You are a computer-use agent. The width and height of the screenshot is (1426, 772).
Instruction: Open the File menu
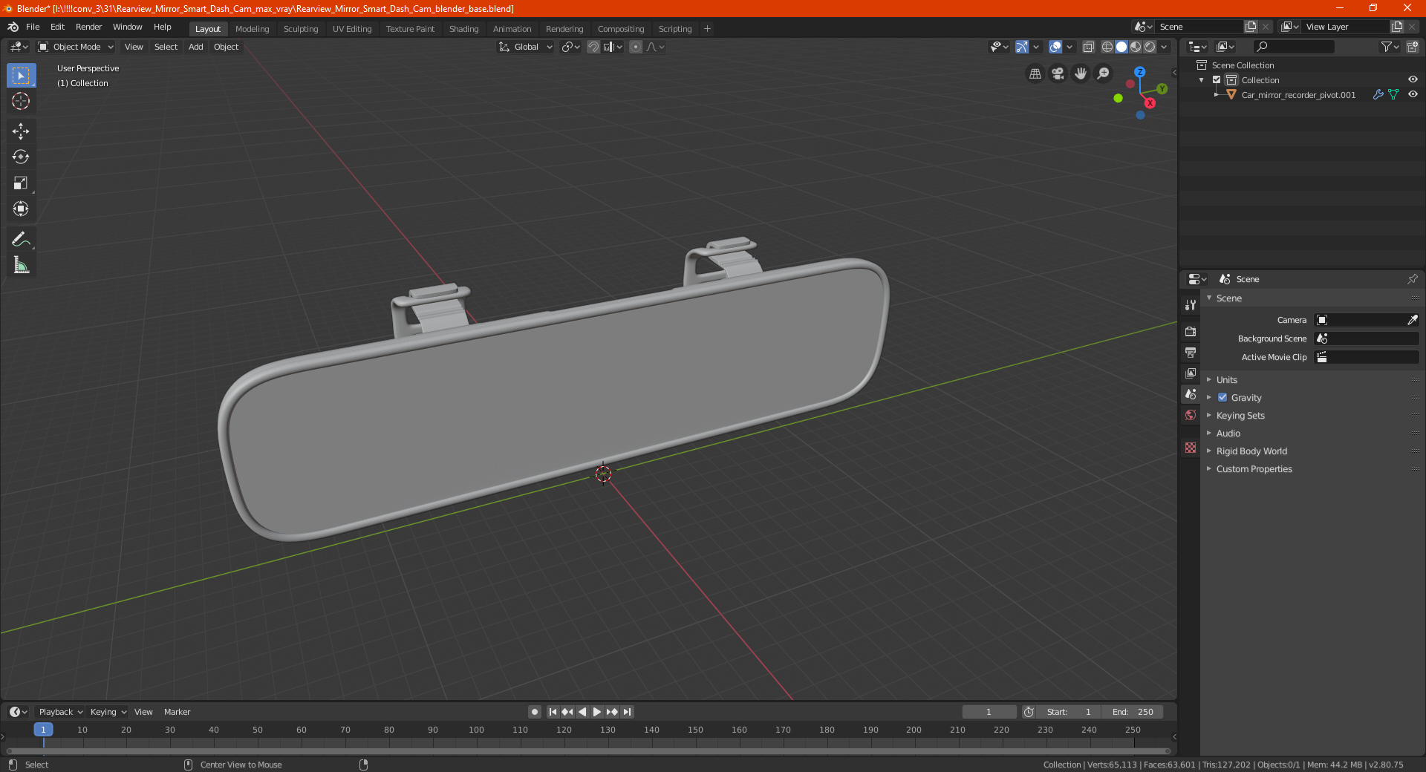33,27
